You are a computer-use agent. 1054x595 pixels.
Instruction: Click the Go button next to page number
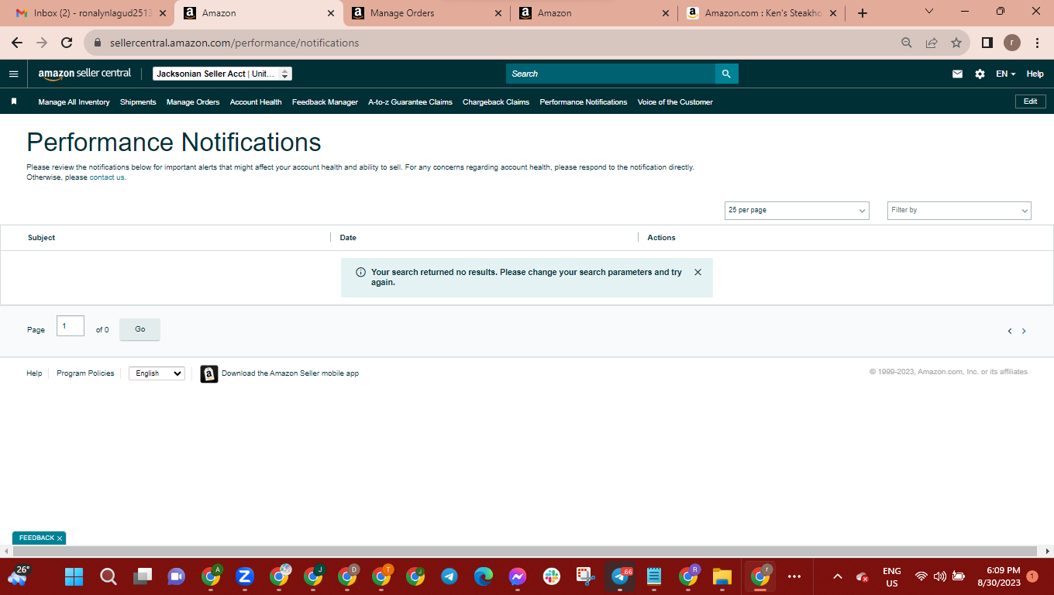tap(139, 329)
